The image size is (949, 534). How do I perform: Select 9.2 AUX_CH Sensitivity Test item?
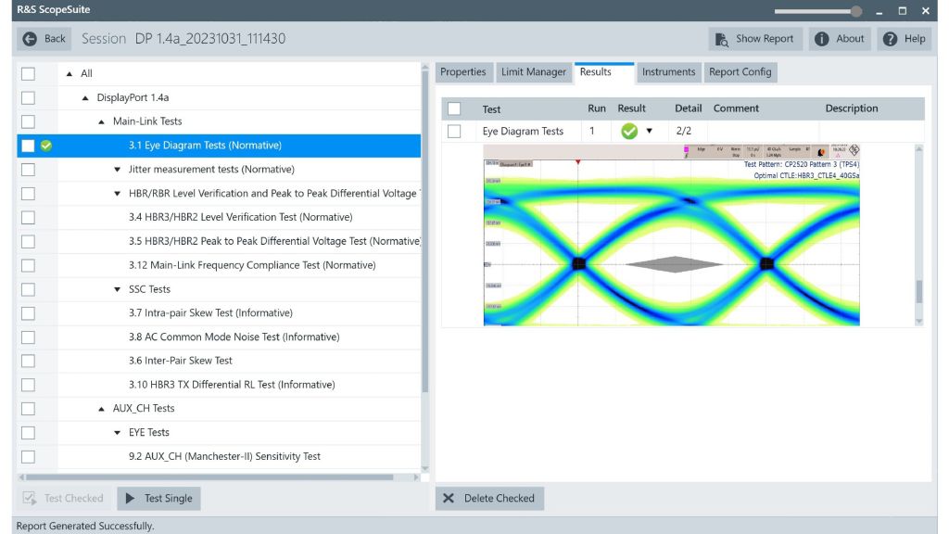[224, 456]
